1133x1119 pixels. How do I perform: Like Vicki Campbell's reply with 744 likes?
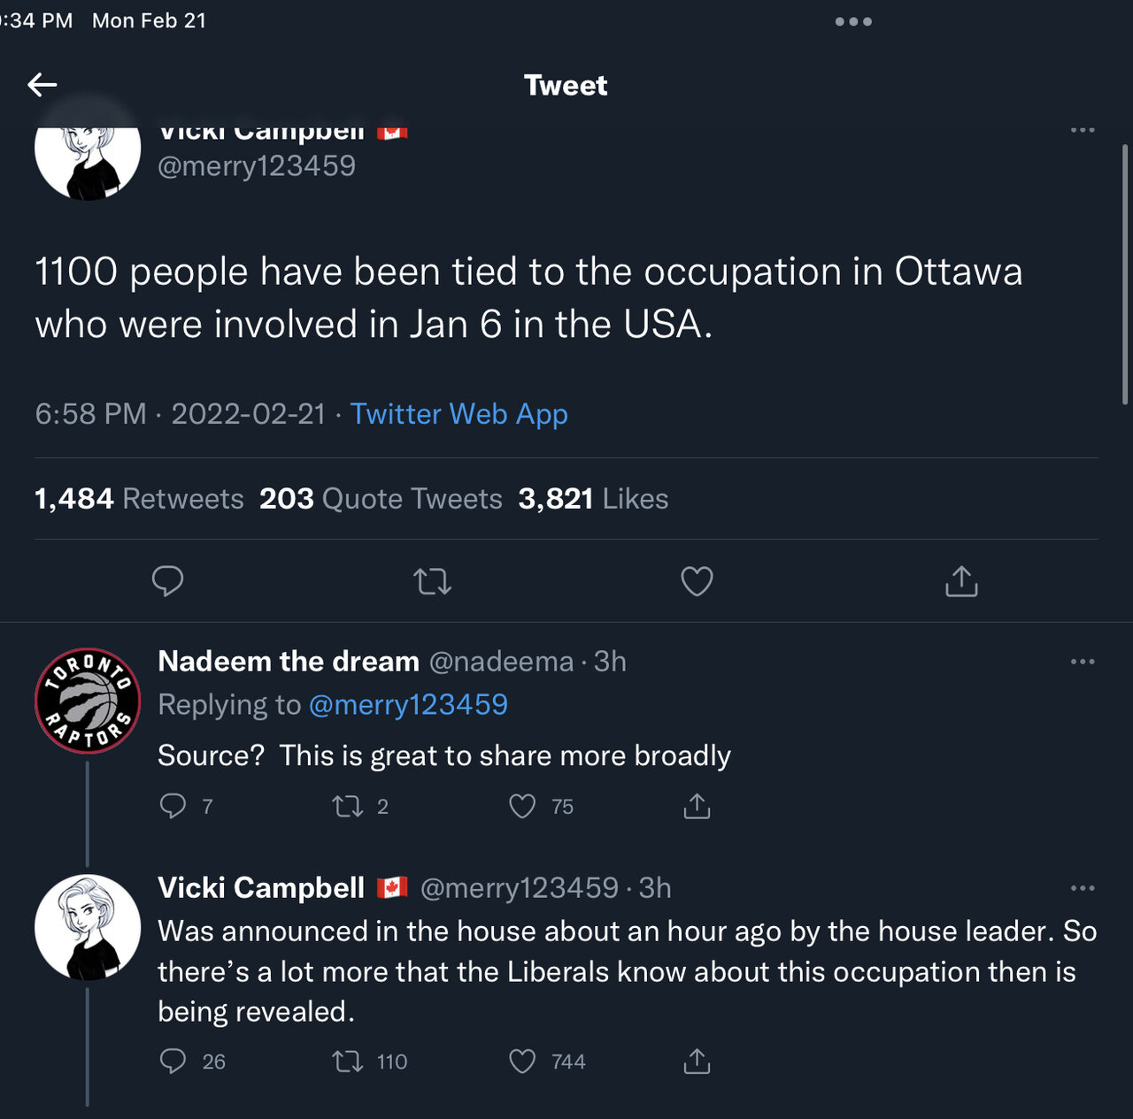(x=522, y=1062)
